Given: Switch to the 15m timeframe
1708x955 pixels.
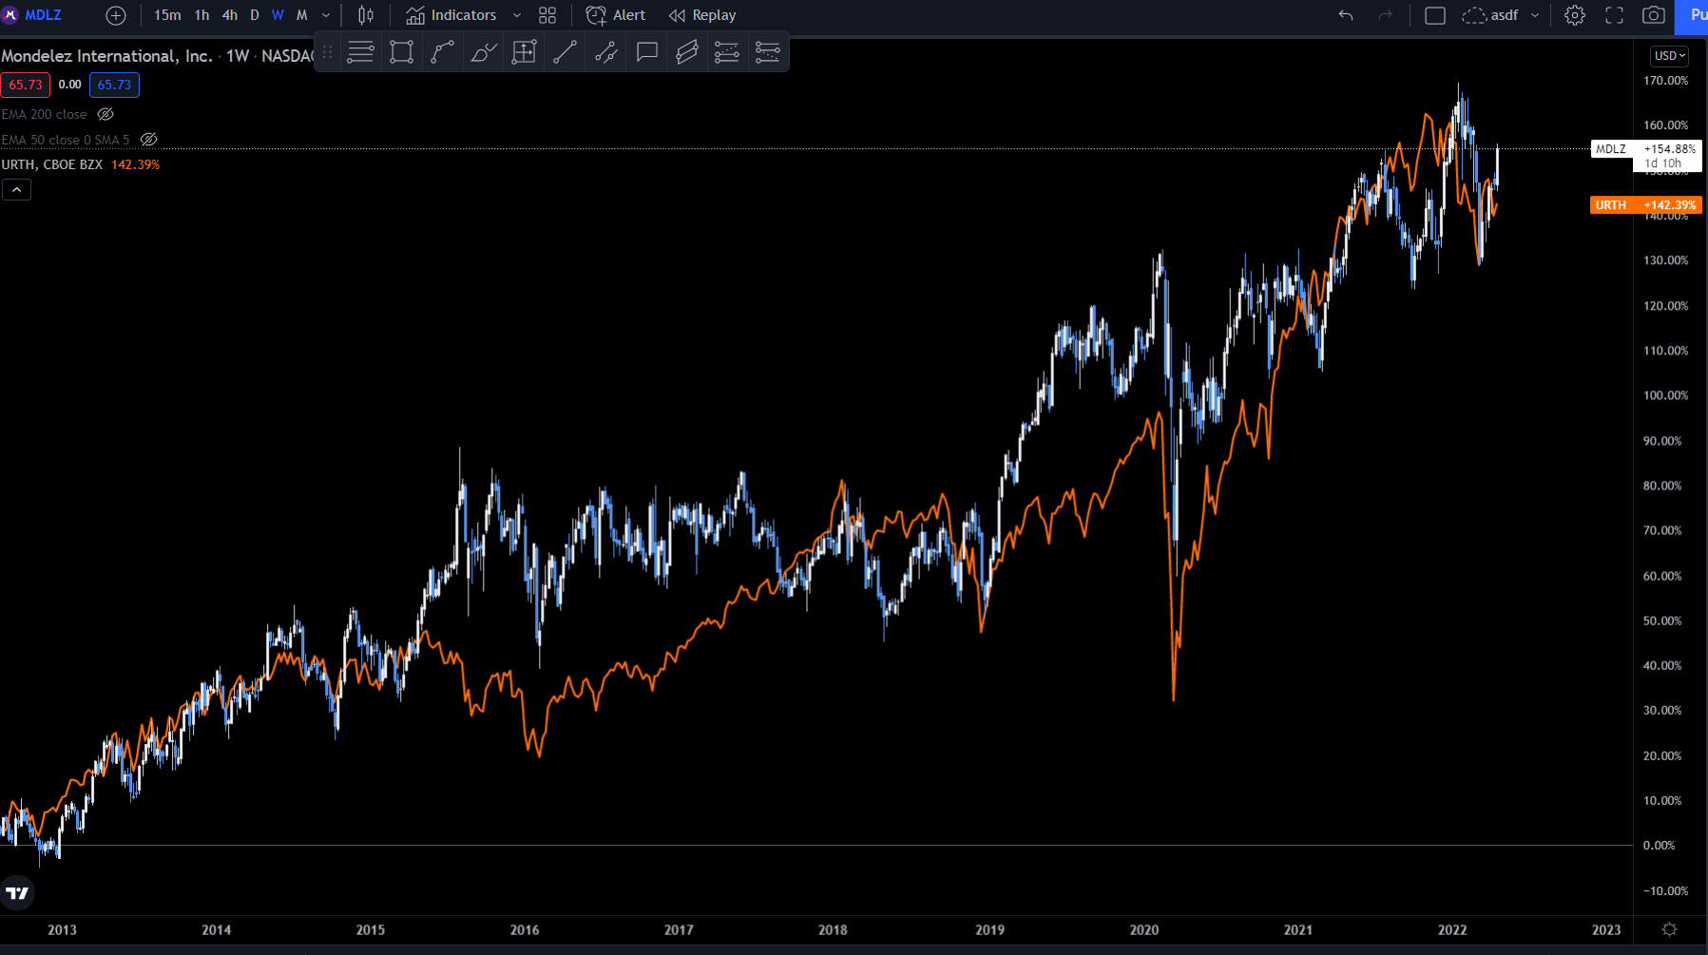Looking at the screenshot, I should [167, 15].
